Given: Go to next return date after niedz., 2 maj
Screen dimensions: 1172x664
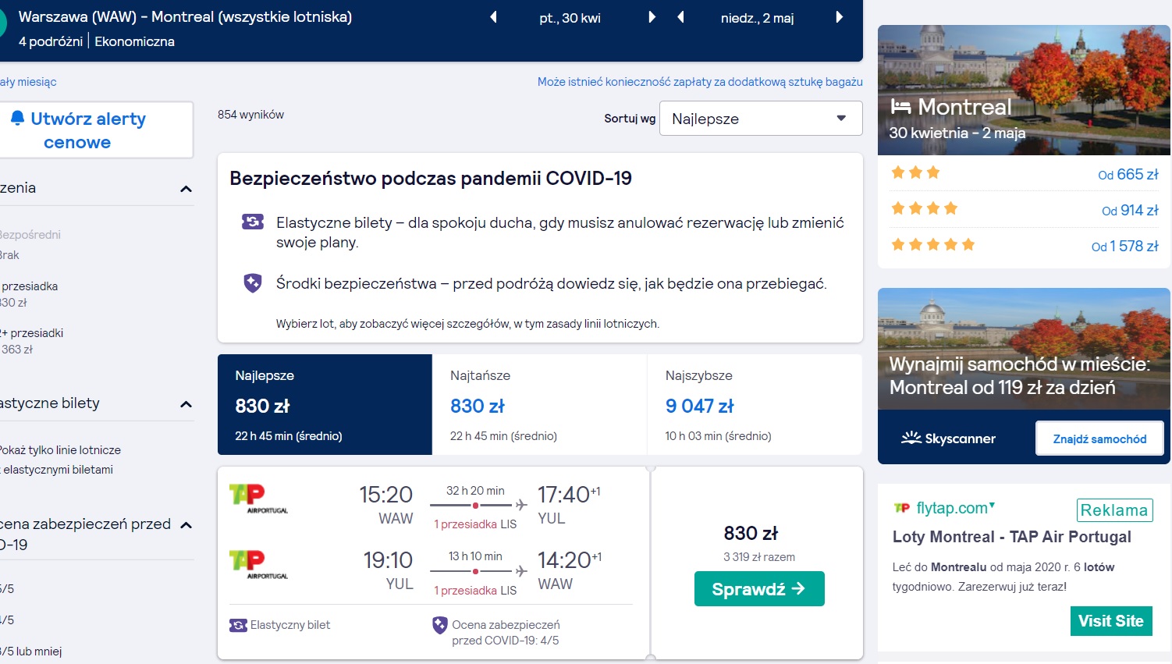Looking at the screenshot, I should pos(840,17).
